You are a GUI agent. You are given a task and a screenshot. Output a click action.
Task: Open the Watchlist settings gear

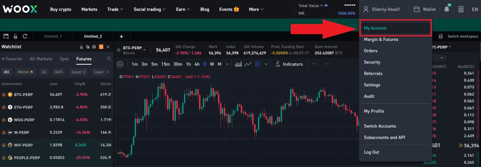pos(94,47)
